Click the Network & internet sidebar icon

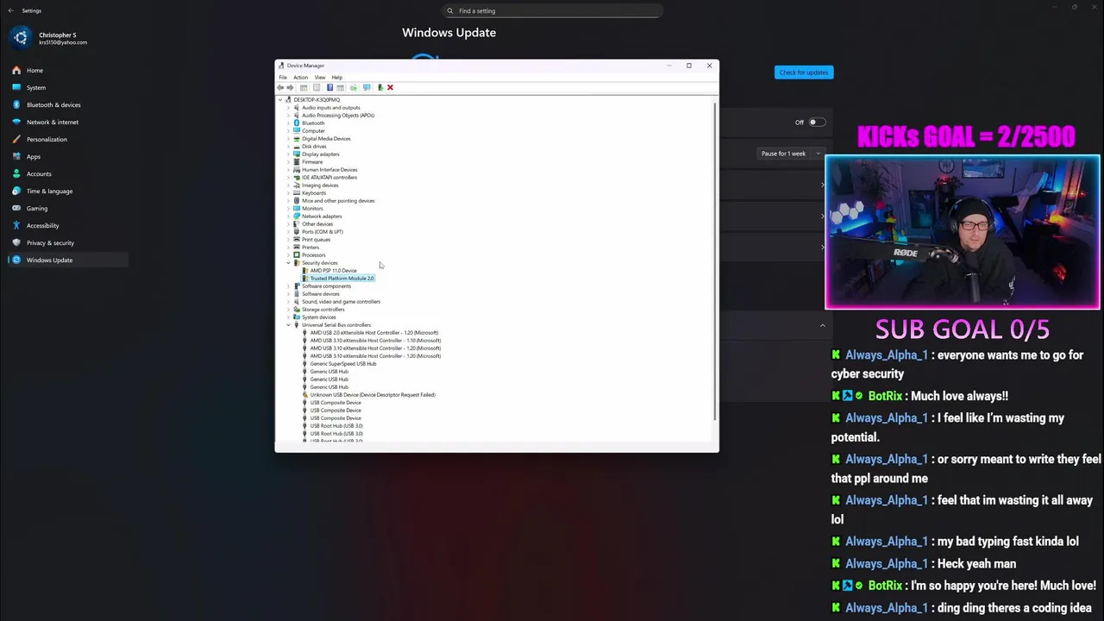[16, 122]
